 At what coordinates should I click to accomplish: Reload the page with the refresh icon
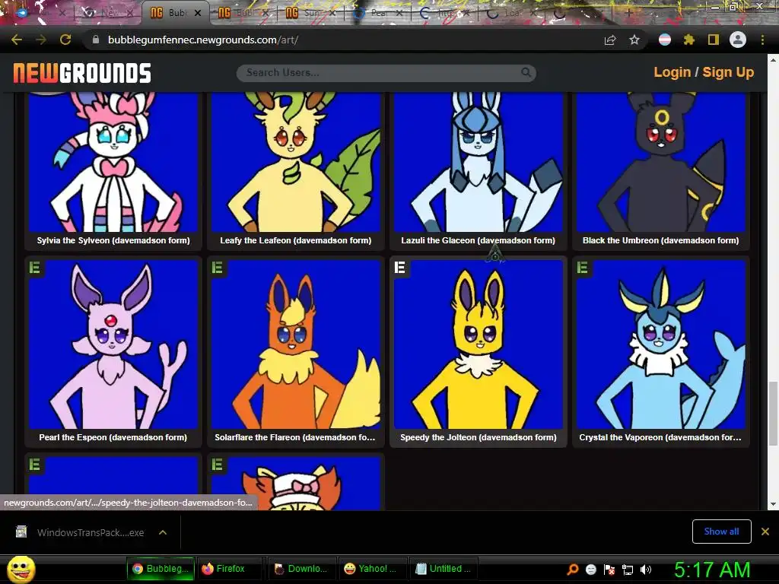[65, 40]
